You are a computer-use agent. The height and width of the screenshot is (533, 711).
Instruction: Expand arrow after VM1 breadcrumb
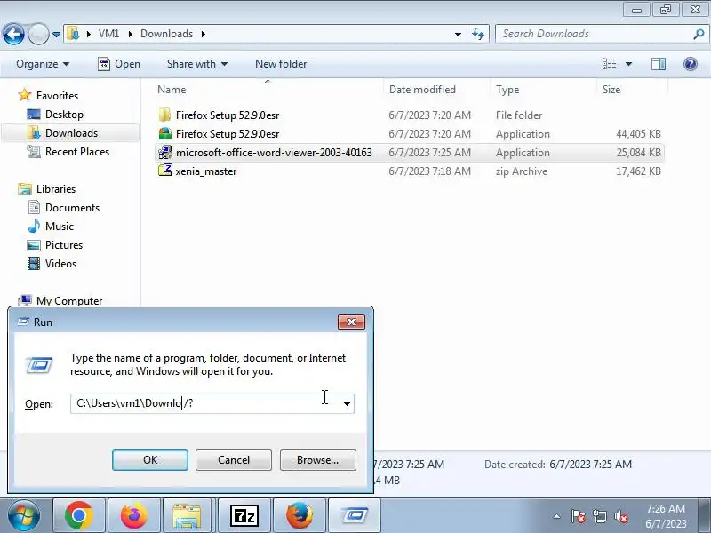[x=131, y=34]
